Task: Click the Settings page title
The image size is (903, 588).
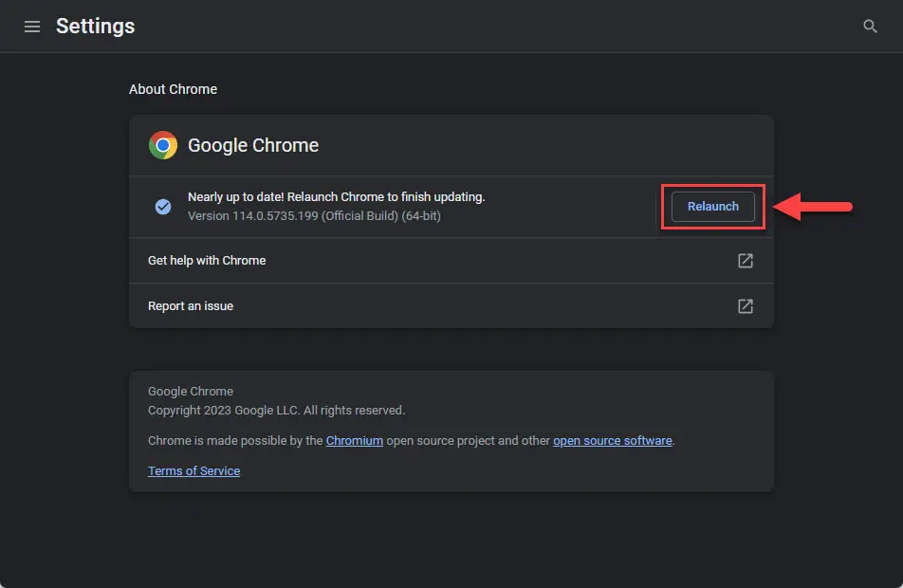Action: (x=95, y=27)
